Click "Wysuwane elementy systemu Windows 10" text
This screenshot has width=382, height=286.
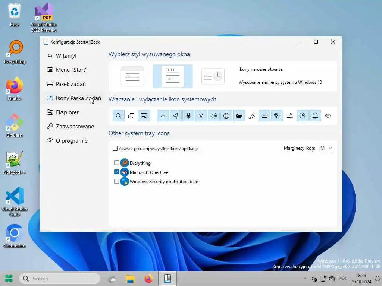[280, 82]
